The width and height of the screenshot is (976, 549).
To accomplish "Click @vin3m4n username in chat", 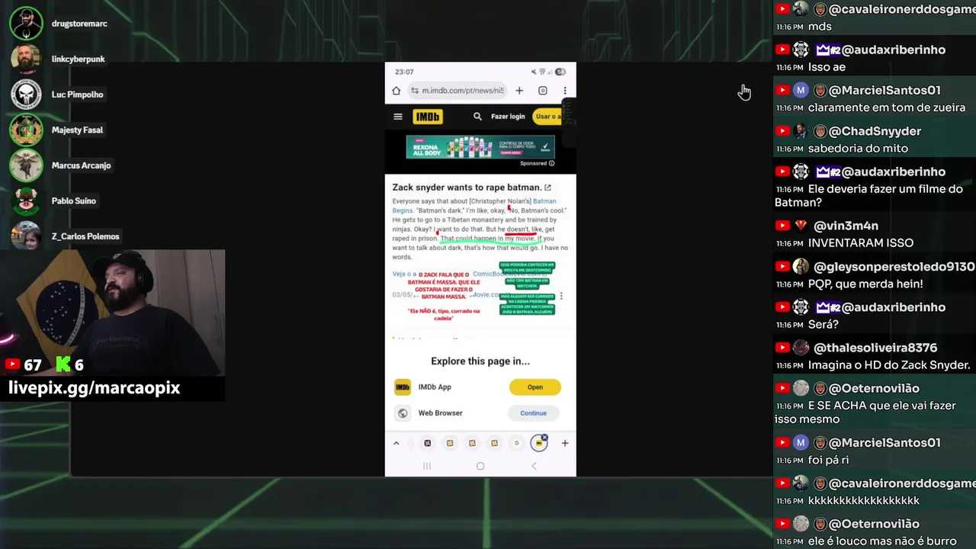I will [x=846, y=226].
